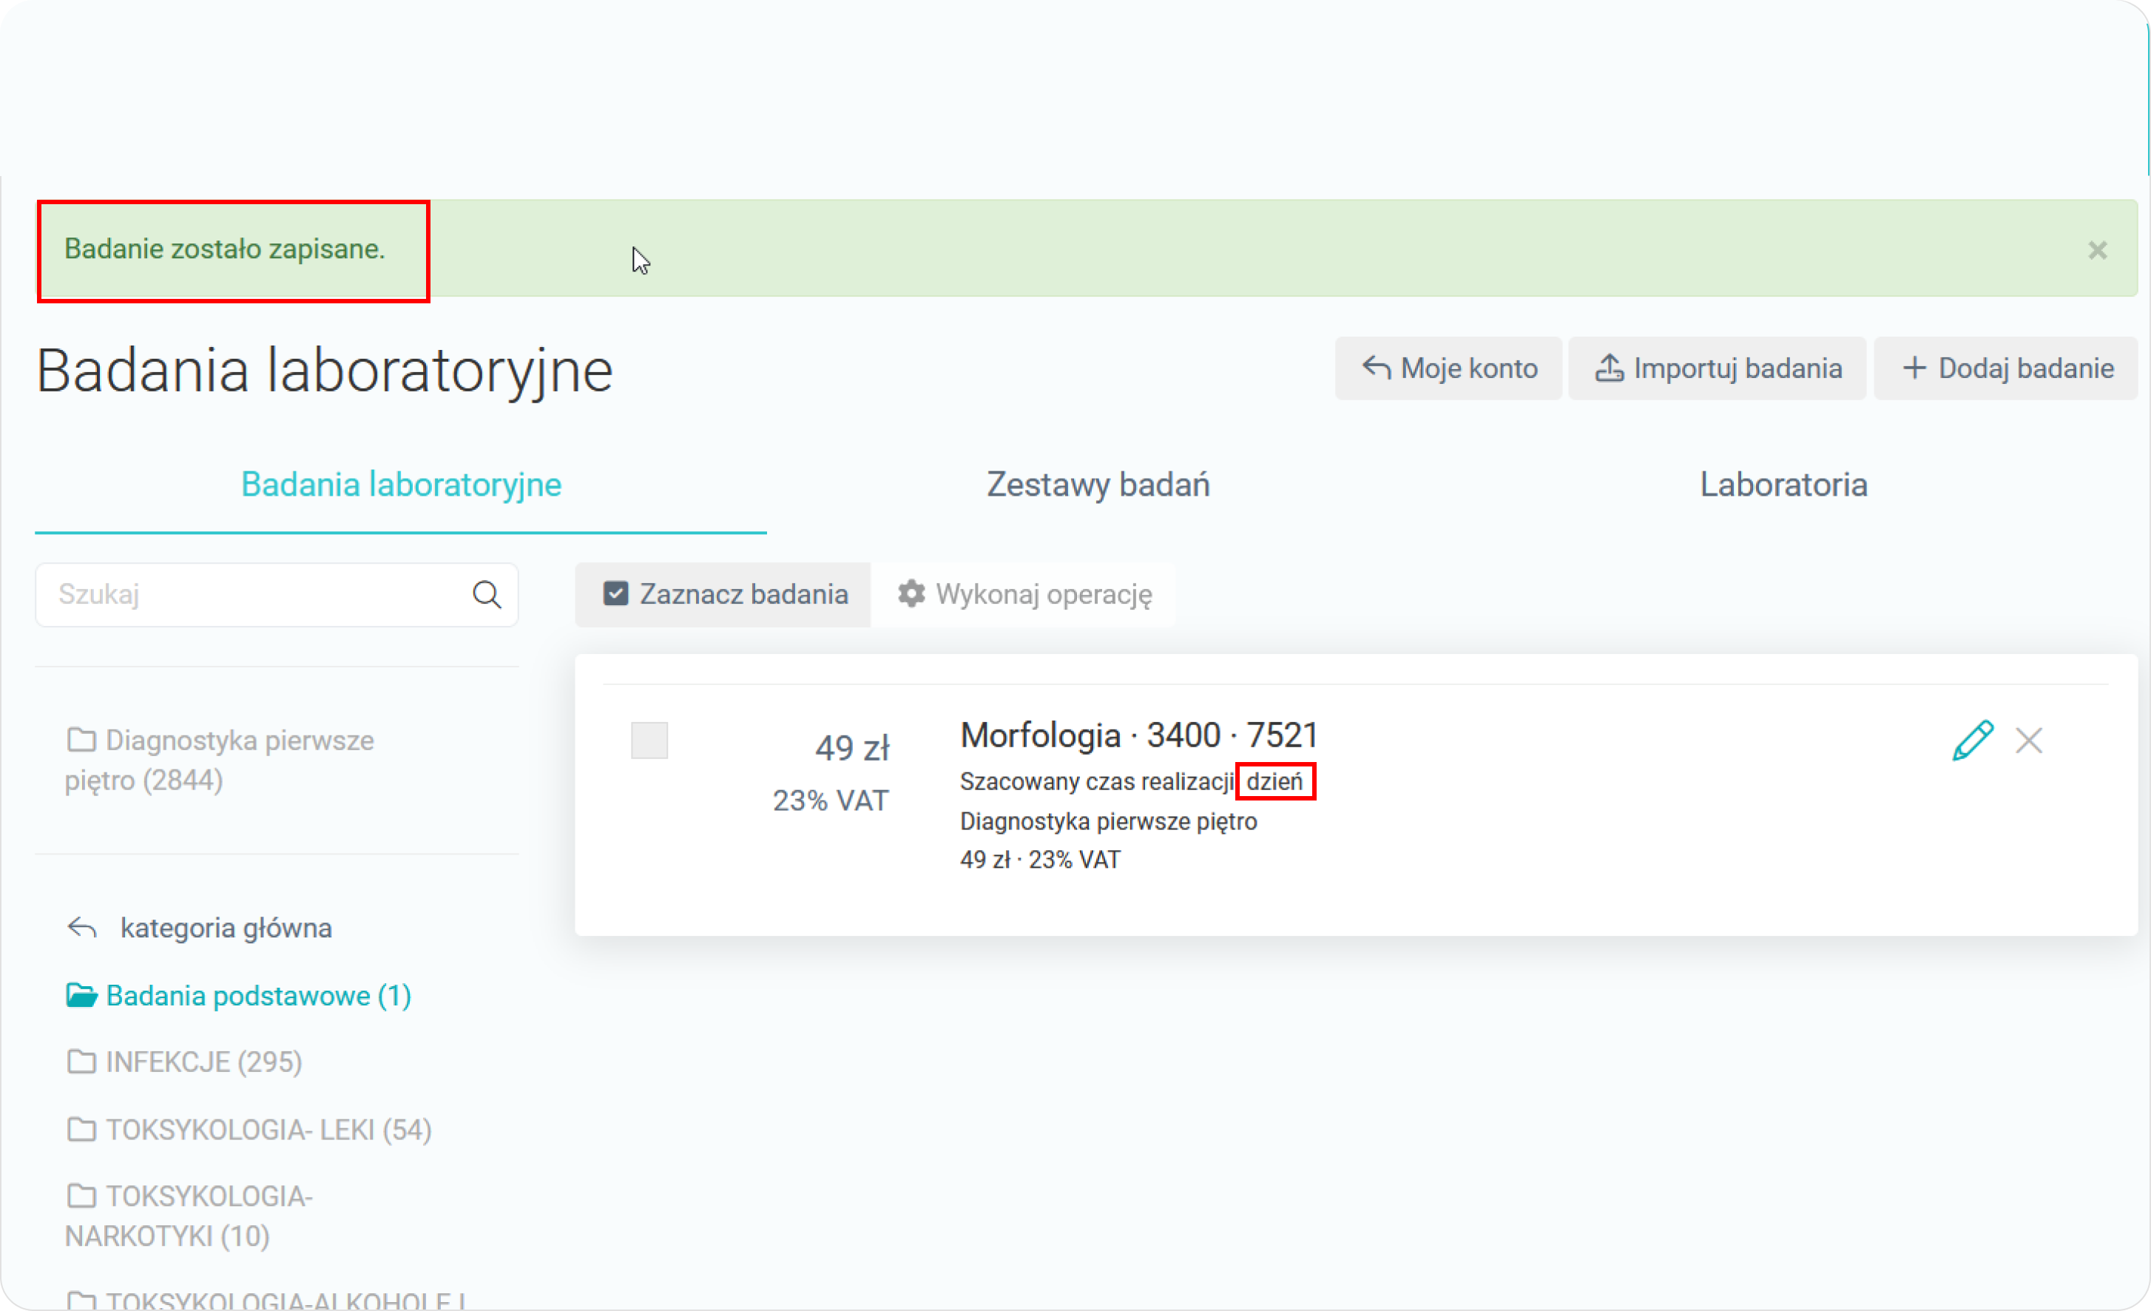The width and height of the screenshot is (2151, 1311).
Task: Click the upload icon on Importuj badania
Action: pos(1609,368)
